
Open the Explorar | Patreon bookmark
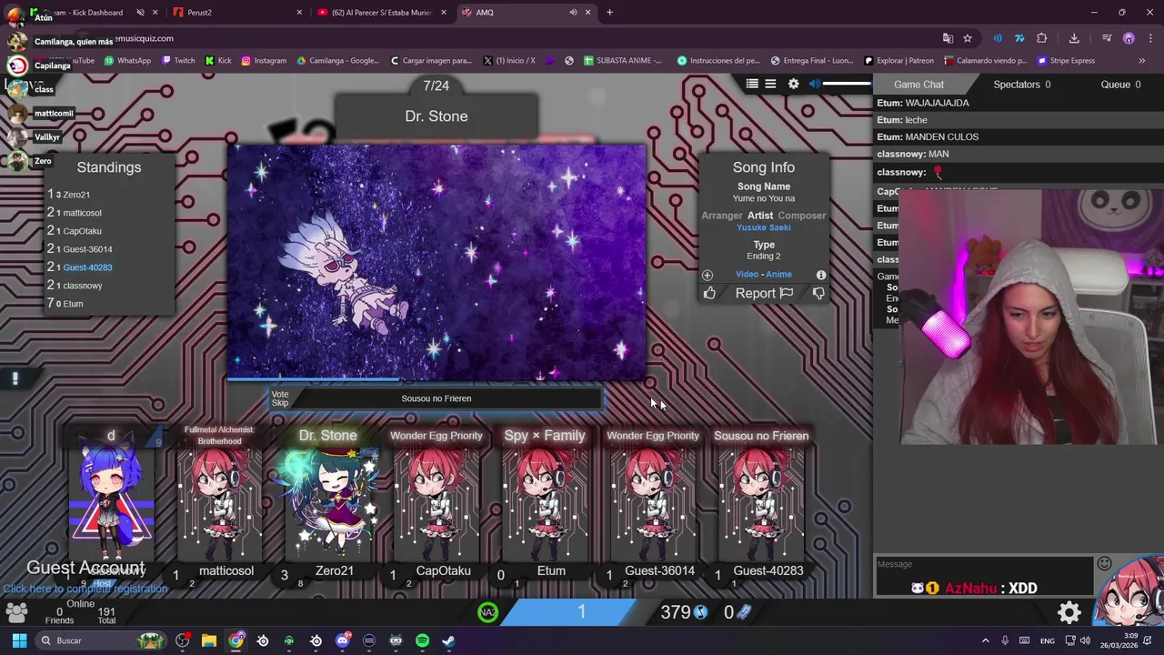pos(898,61)
